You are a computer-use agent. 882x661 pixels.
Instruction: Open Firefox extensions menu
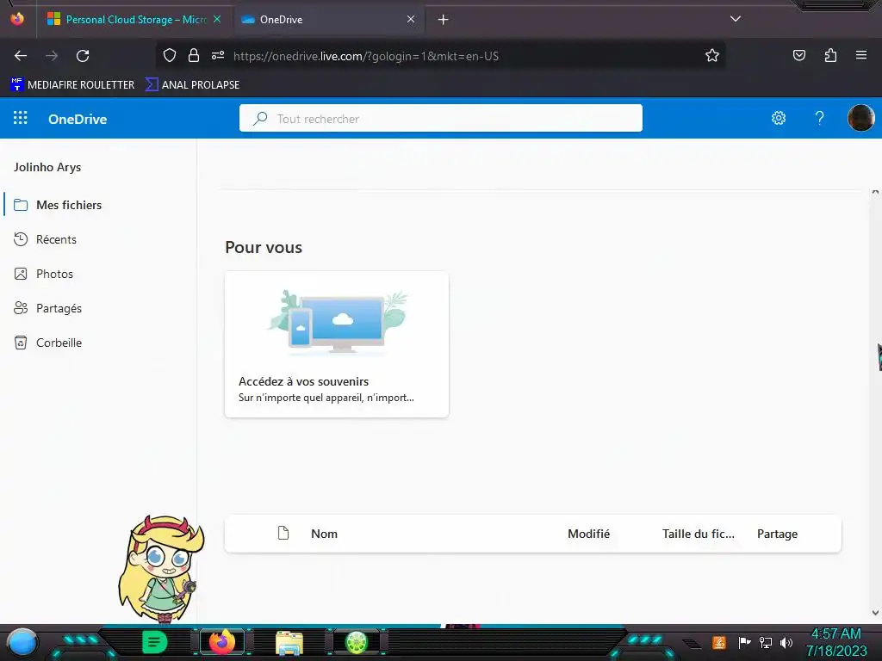click(x=830, y=55)
